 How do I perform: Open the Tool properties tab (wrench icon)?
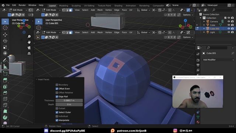(198, 54)
